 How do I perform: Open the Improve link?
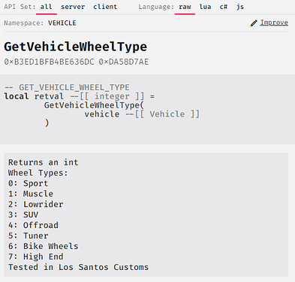click(274, 23)
